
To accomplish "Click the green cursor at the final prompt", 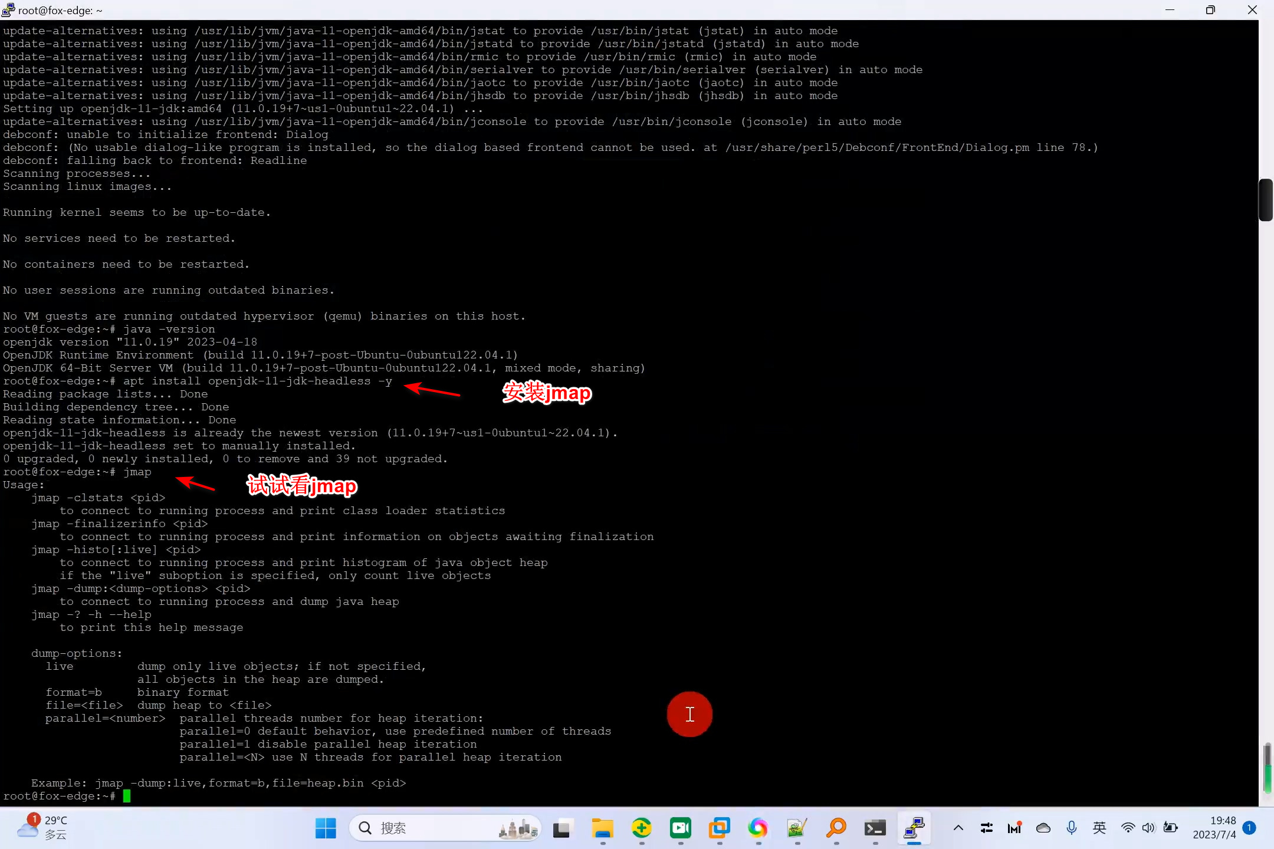I will [x=127, y=796].
